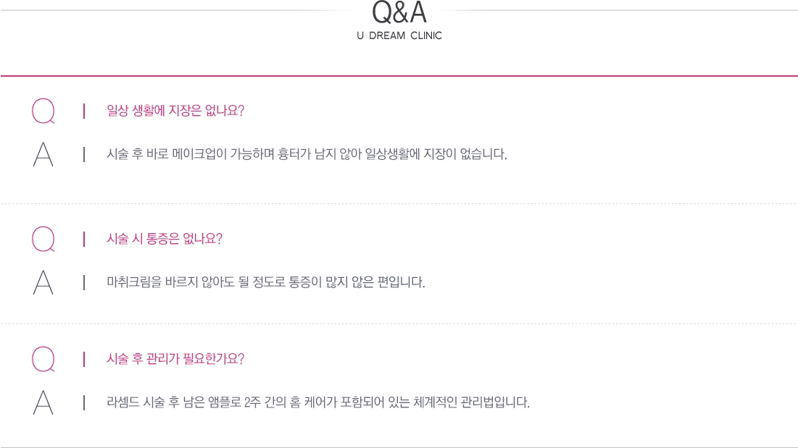
Task: Click the first pink Q icon
Action: [x=43, y=111]
